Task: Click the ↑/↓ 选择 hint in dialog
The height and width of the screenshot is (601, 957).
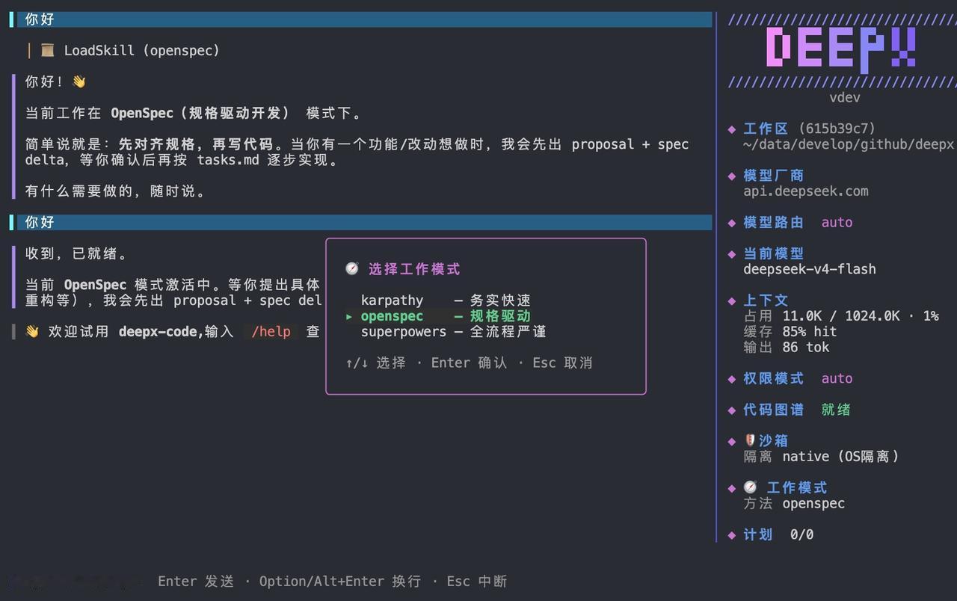Action: click(x=375, y=363)
